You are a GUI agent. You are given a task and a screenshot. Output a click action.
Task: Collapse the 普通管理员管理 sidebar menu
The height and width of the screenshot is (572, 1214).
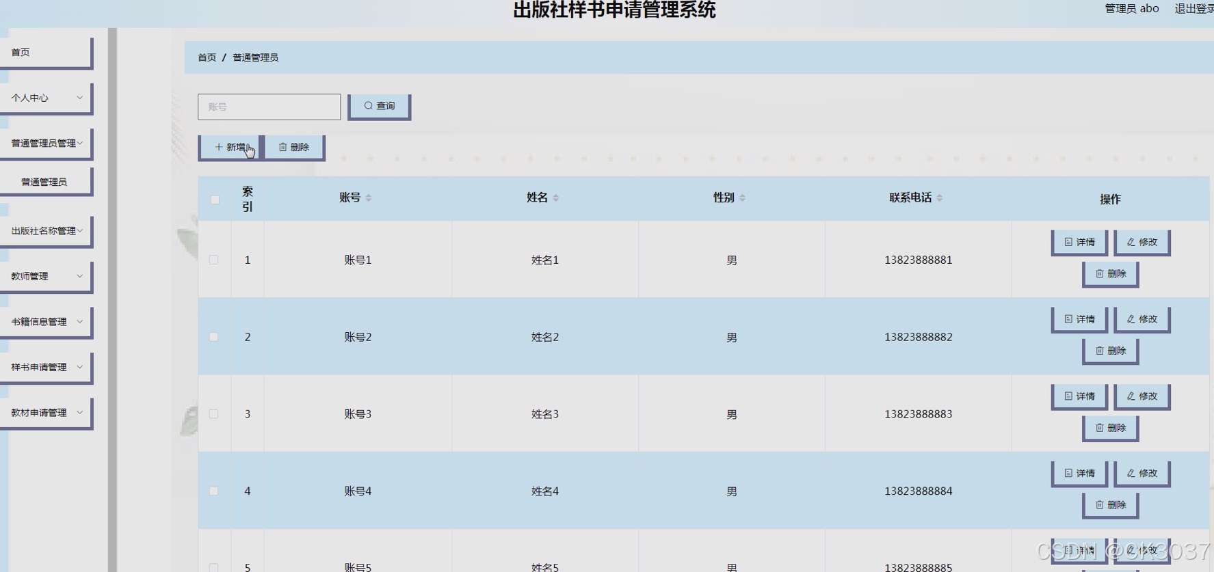tap(46, 144)
